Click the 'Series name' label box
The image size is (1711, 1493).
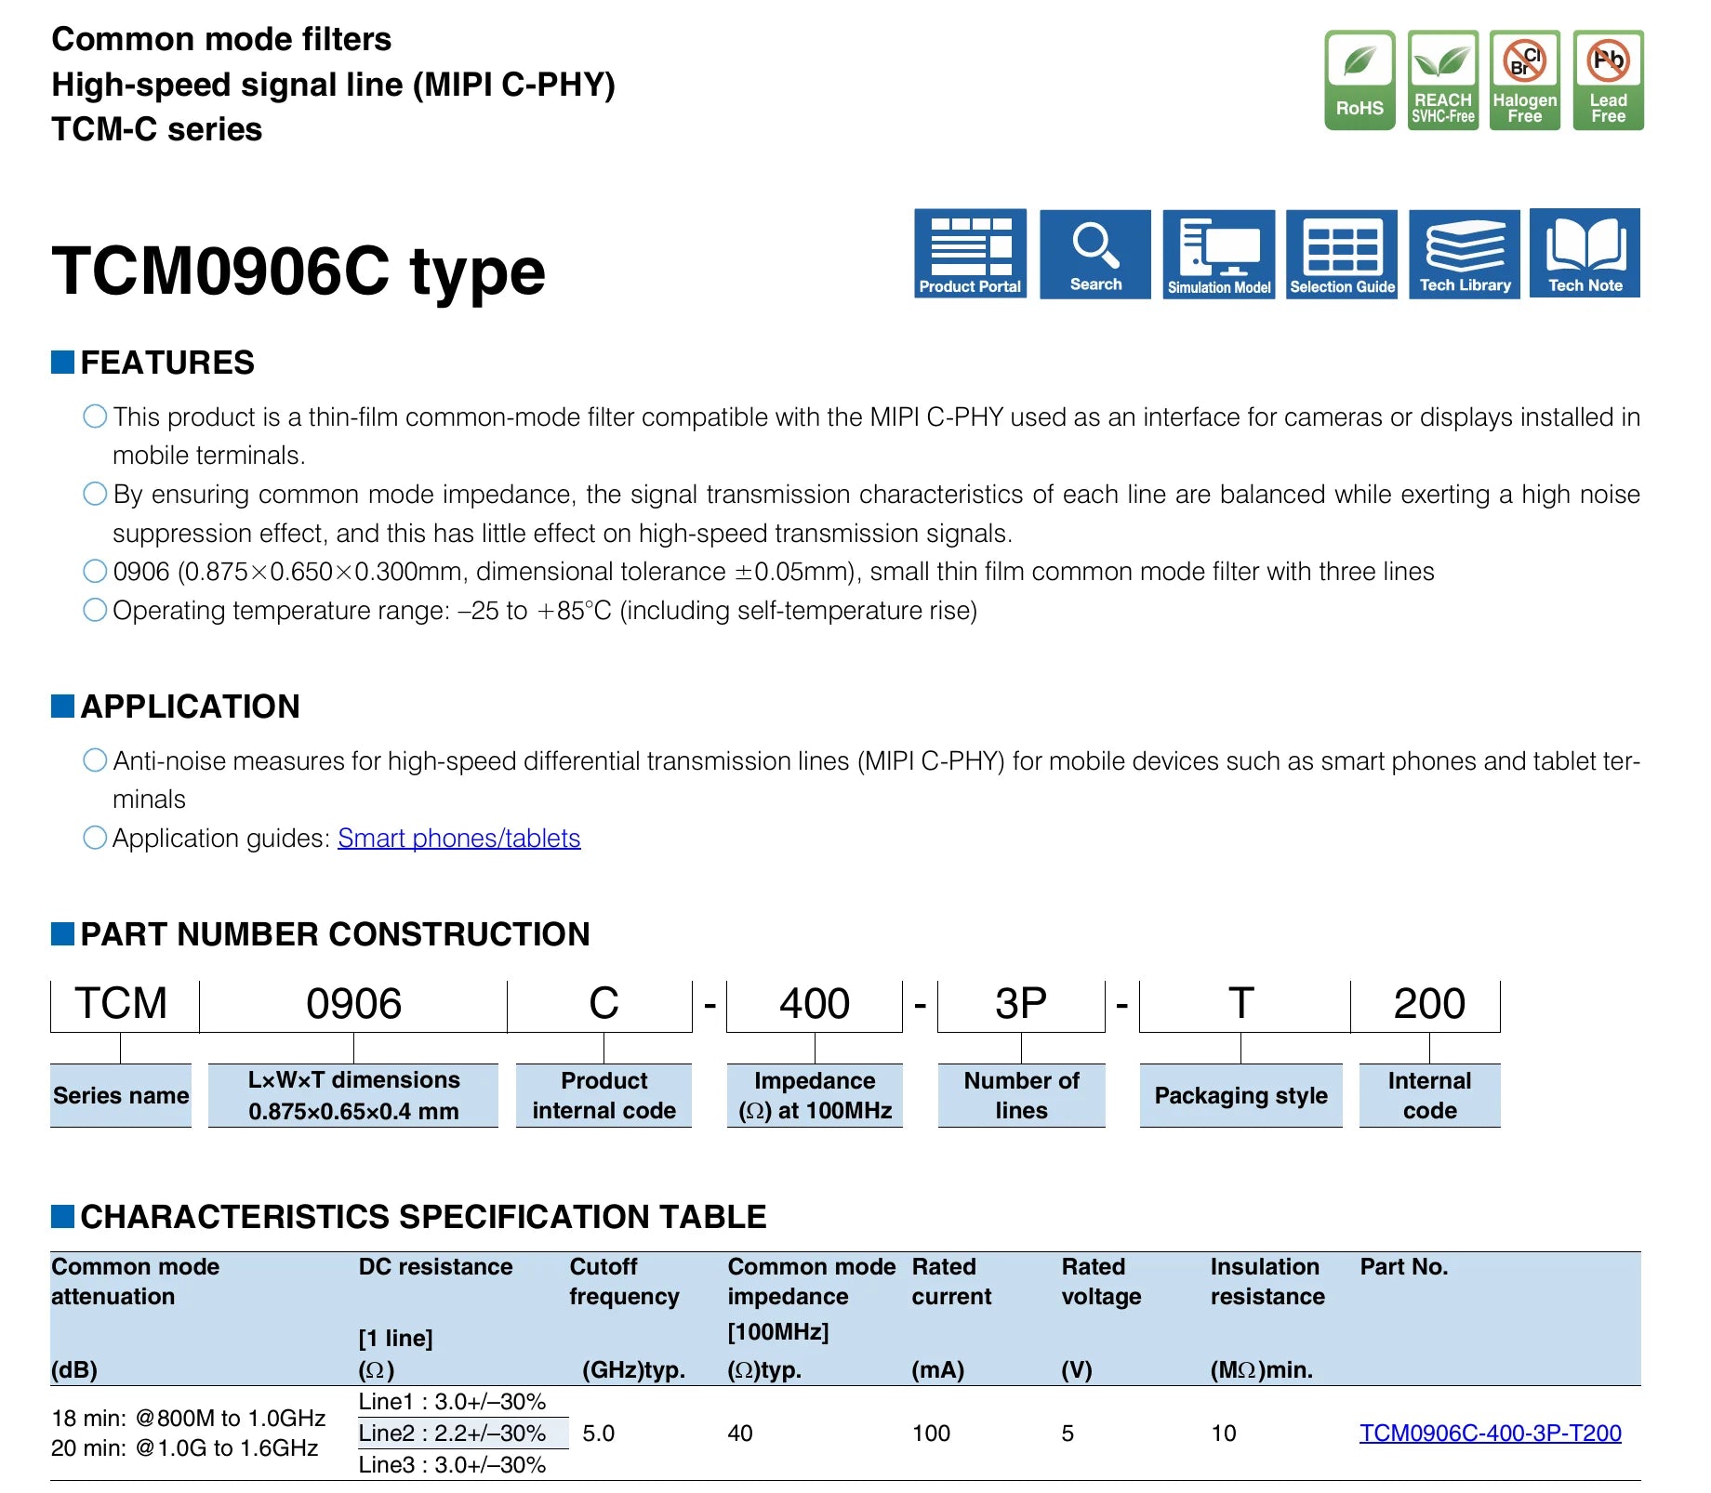[121, 1095]
